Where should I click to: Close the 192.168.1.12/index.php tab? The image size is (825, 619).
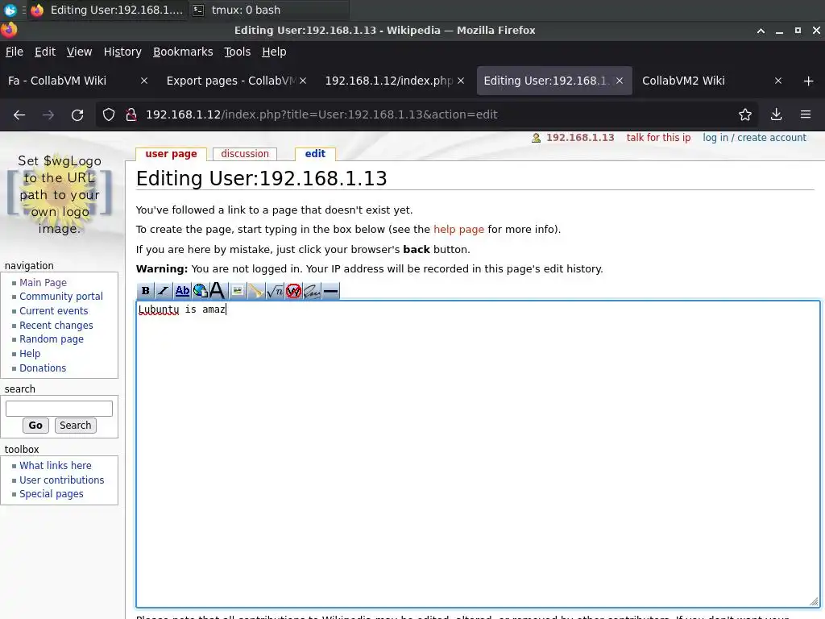click(x=461, y=81)
